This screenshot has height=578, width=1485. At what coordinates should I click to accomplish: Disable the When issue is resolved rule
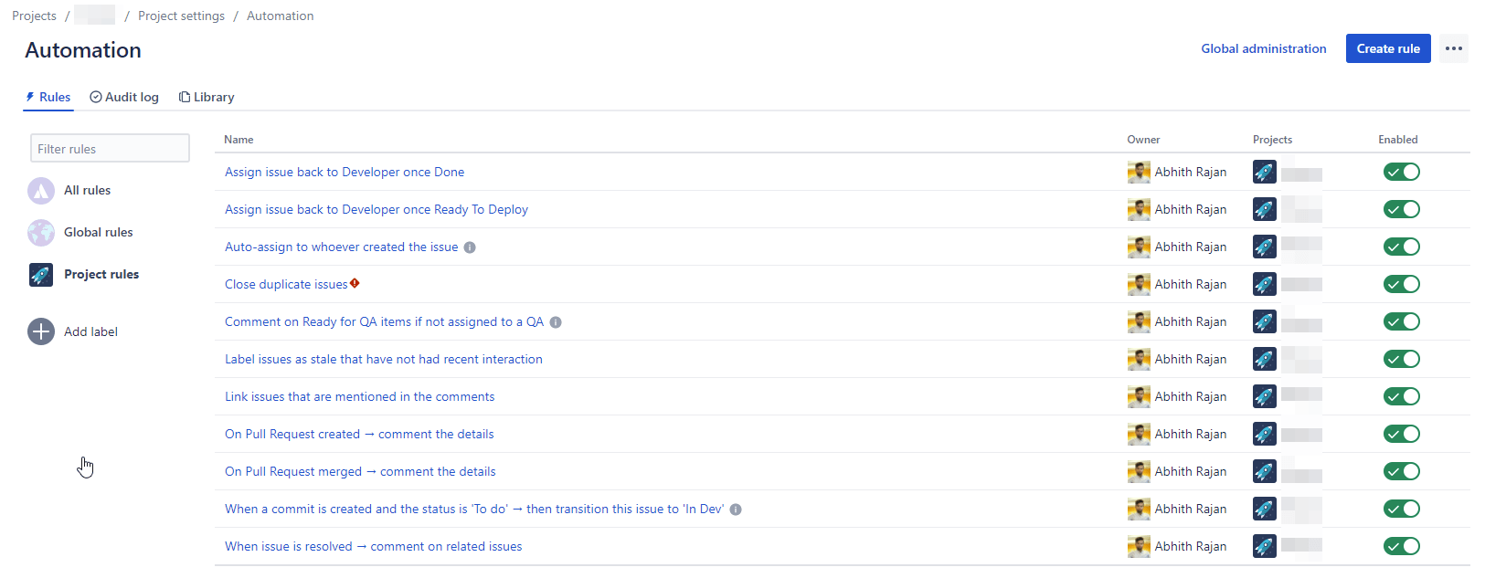coord(1401,547)
